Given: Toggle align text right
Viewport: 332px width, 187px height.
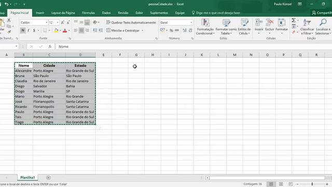Looking at the screenshot, I should pyautogui.click(x=87, y=31).
